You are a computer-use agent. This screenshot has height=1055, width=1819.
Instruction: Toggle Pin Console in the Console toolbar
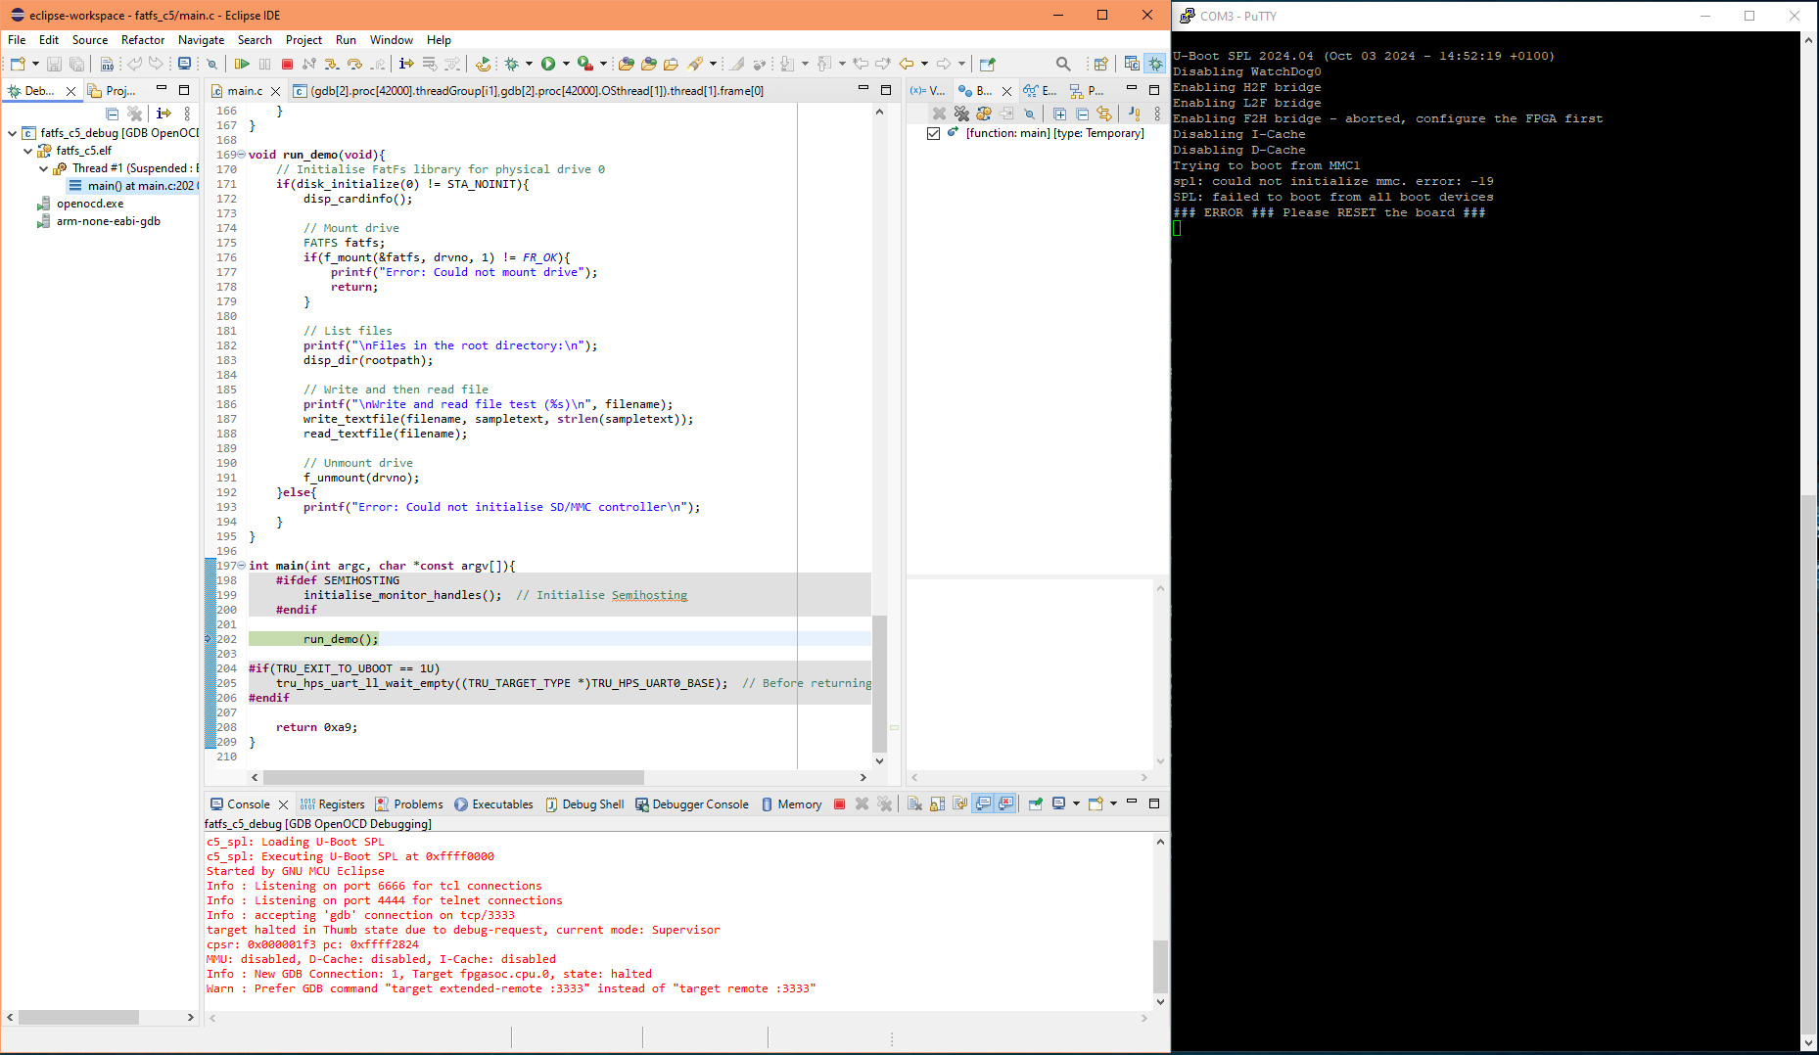coord(1035,803)
